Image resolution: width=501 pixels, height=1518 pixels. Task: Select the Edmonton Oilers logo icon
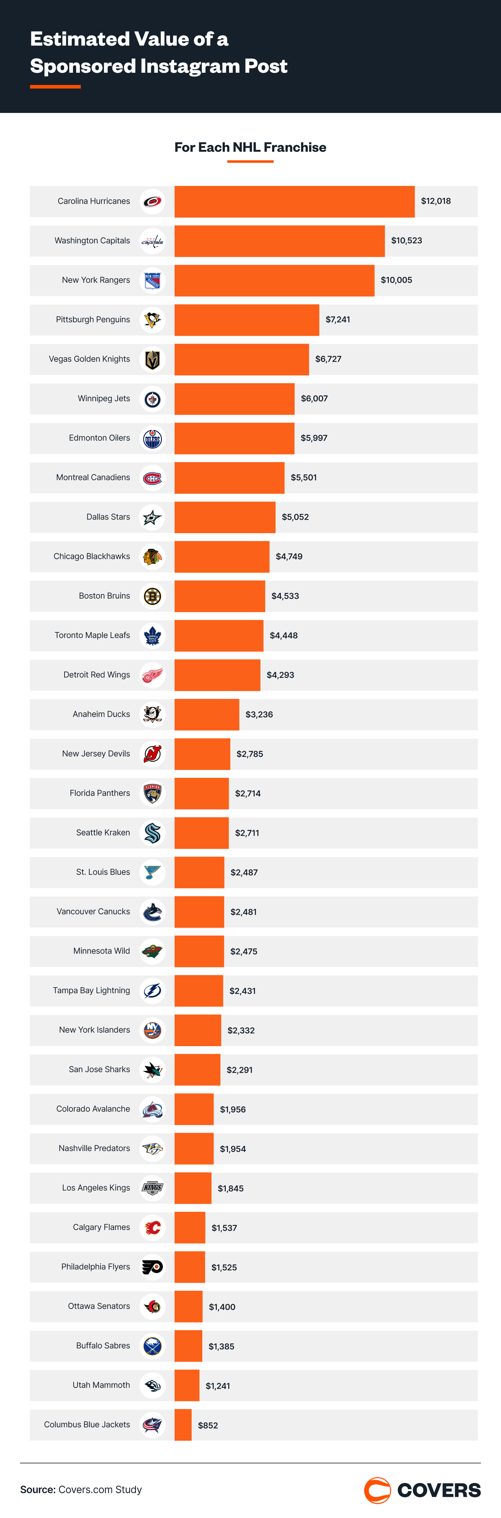(x=152, y=438)
